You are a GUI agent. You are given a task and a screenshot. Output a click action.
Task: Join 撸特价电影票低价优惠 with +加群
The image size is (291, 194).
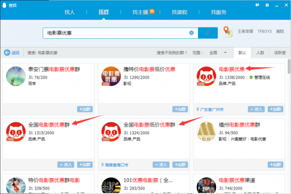point(180,109)
